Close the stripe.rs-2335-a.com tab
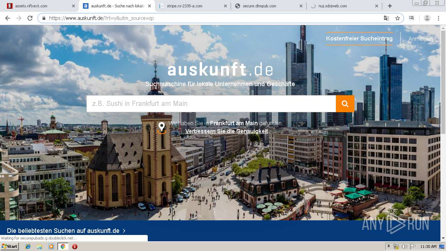The height and width of the screenshot is (251, 446). 225,6
